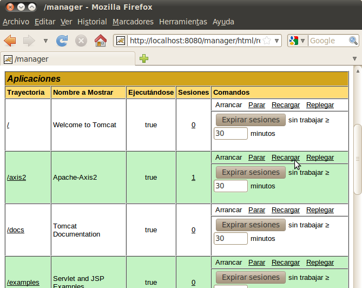Reload the page with the blue refresh icon

[x=62, y=41]
